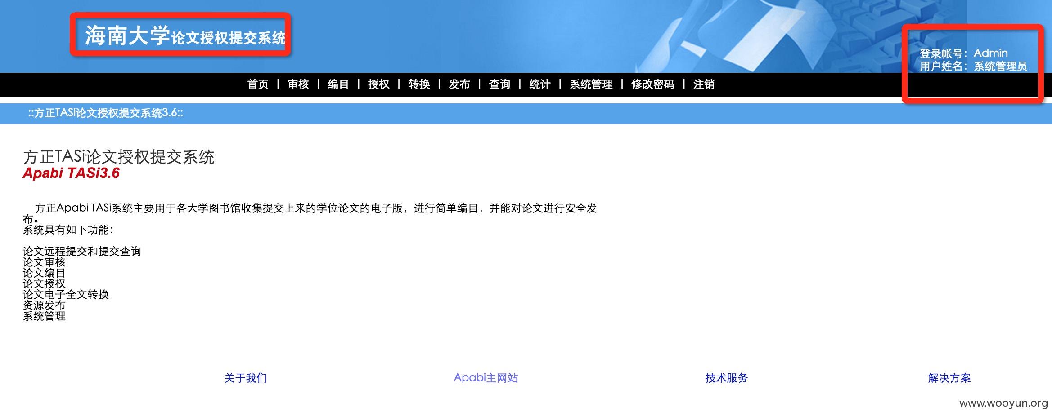
Task: Open the 技术服务 footer link
Action: click(x=727, y=378)
